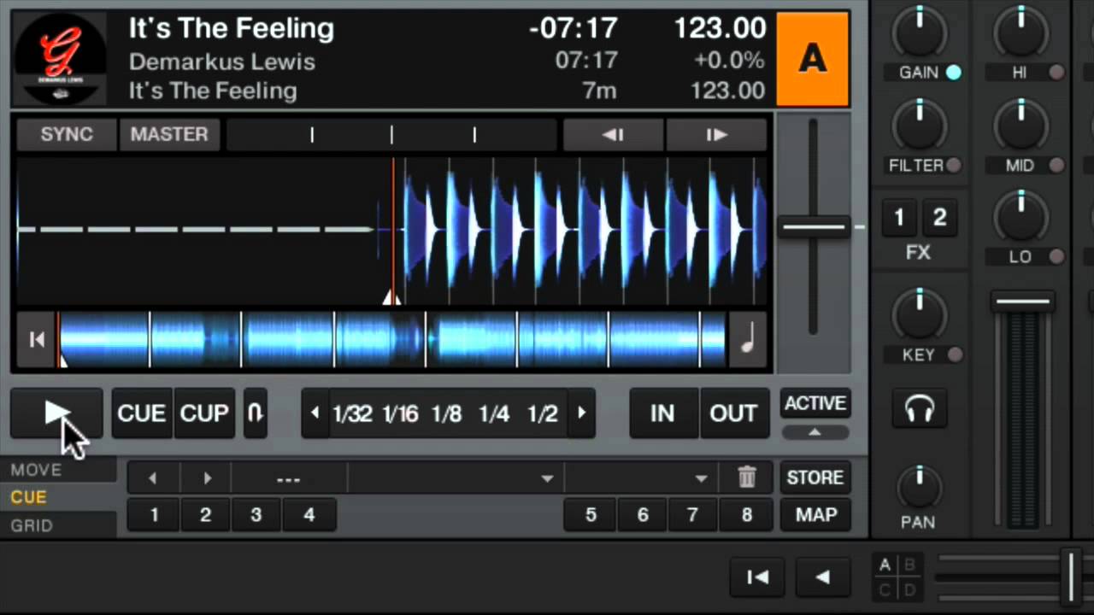Screen dimensions: 1094x615
Task: Click the MAP hotcue button
Action: (x=815, y=515)
